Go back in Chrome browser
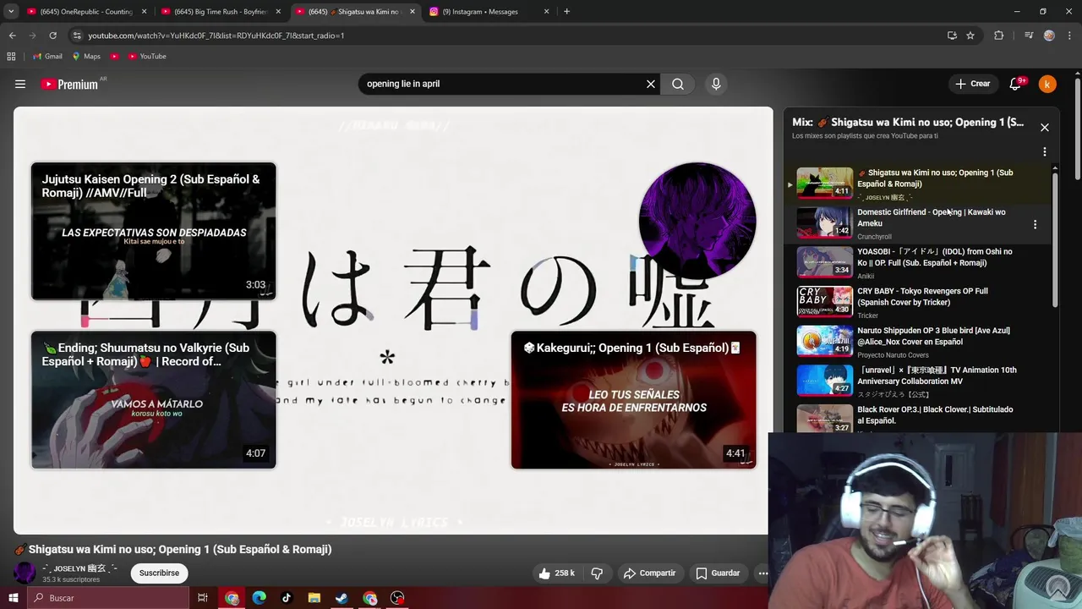The image size is (1082, 609). click(x=12, y=36)
